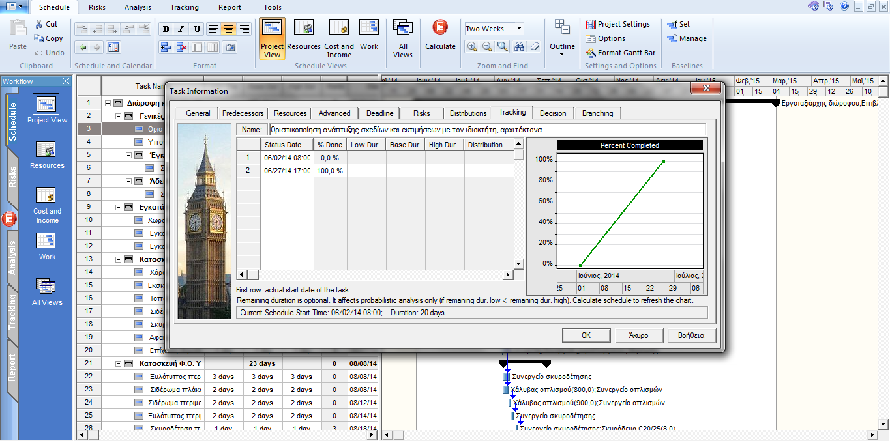
Task: Open the calendar icon beside the navigation arrows
Action: [113, 47]
